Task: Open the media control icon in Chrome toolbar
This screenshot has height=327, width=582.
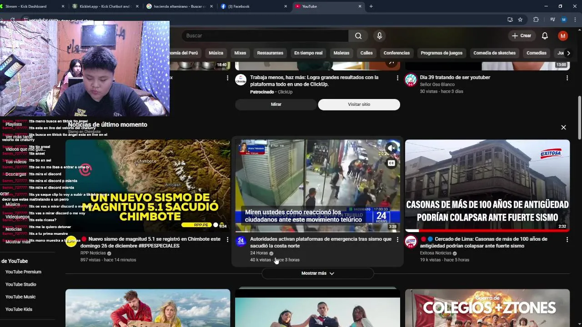Action: coord(552,20)
